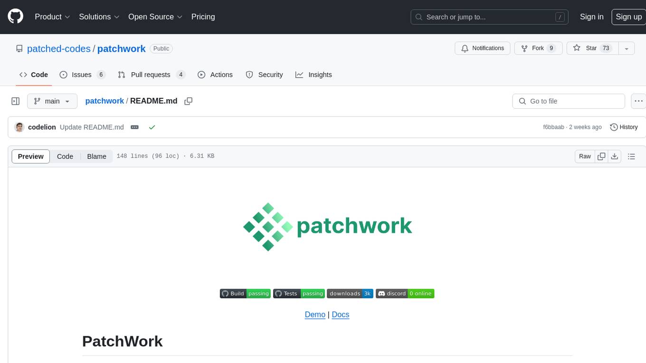Go to patchwork root in breadcrumb
This screenshot has height=363, width=646.
coord(104,101)
